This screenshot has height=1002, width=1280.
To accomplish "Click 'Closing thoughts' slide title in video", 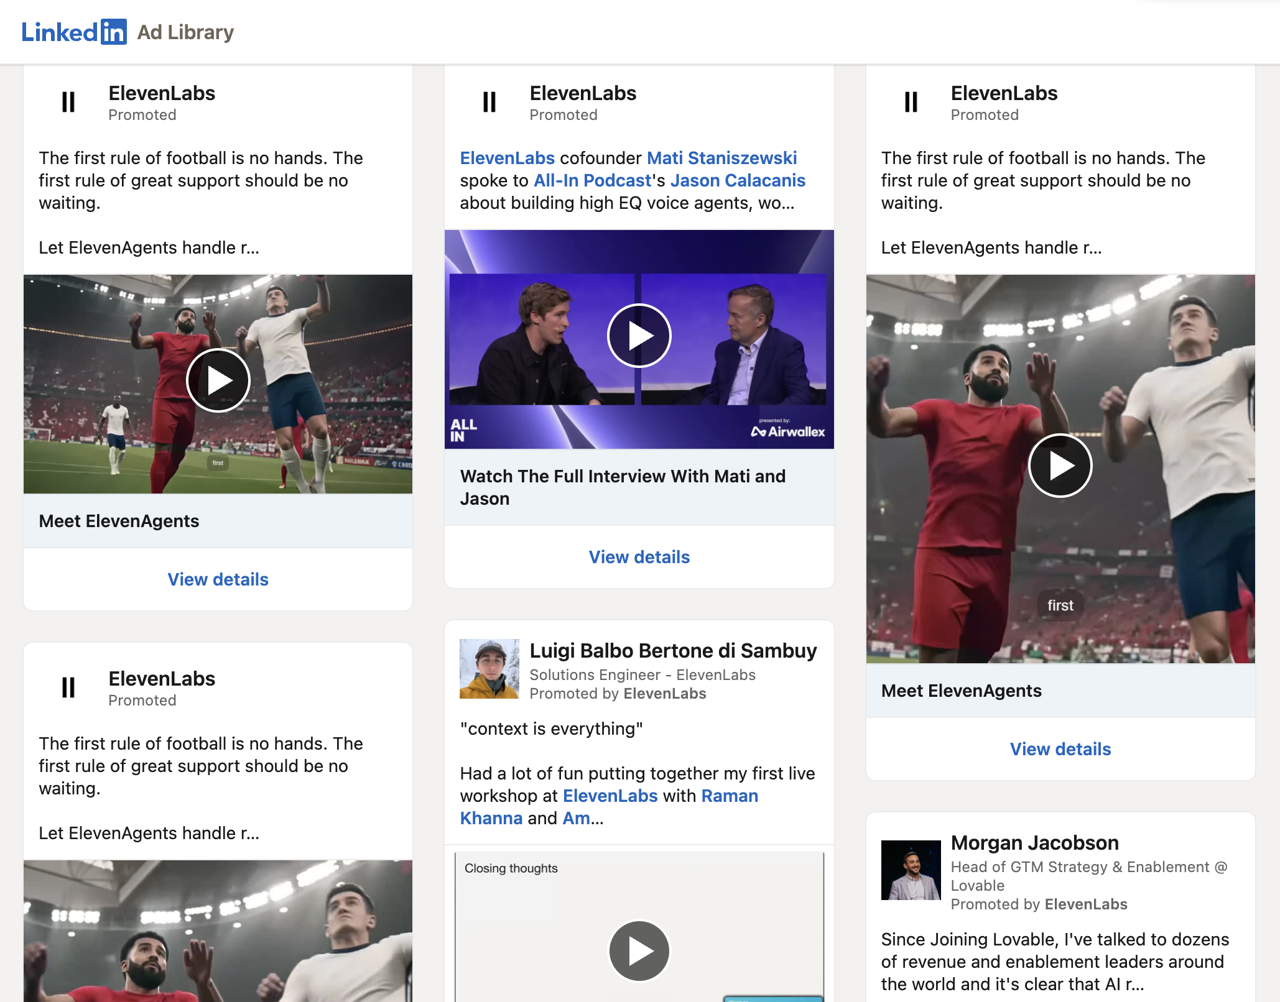I will point(511,868).
